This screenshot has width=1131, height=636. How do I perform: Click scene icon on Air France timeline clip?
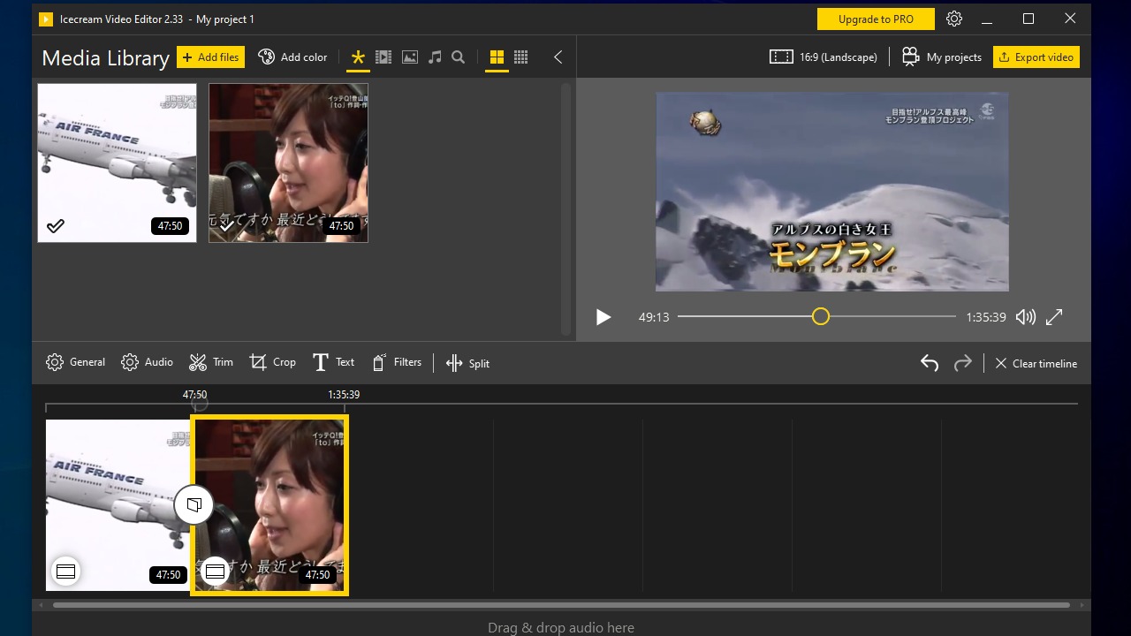[65, 572]
